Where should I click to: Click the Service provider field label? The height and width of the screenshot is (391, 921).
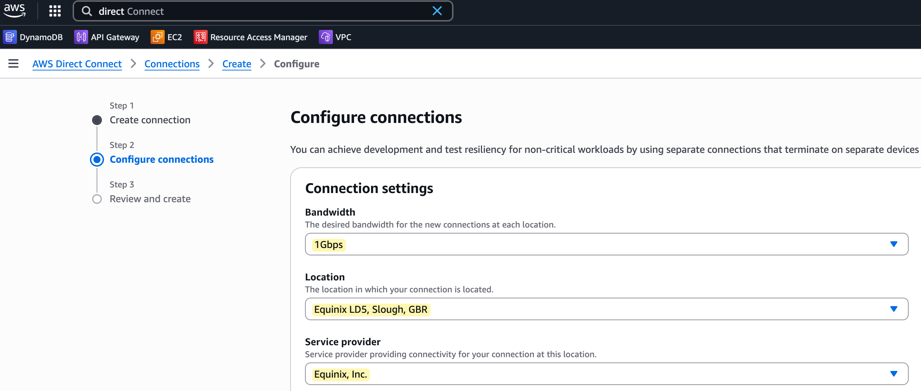(342, 342)
